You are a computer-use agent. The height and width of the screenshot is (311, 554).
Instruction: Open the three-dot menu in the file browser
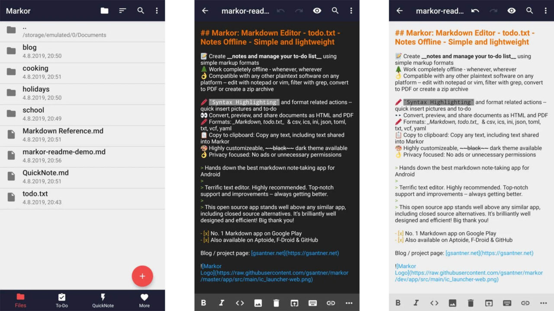pyautogui.click(x=157, y=10)
